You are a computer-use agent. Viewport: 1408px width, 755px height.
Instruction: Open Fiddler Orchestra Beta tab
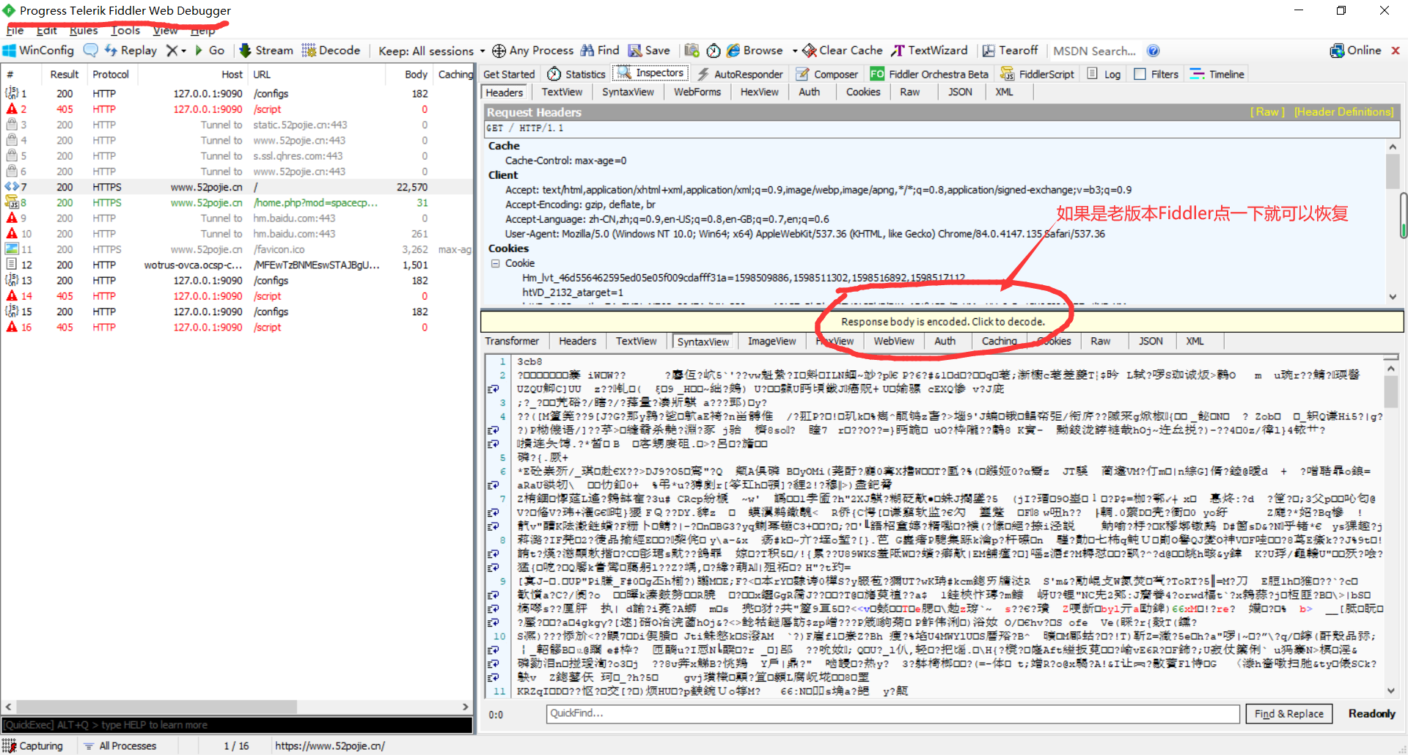[929, 74]
